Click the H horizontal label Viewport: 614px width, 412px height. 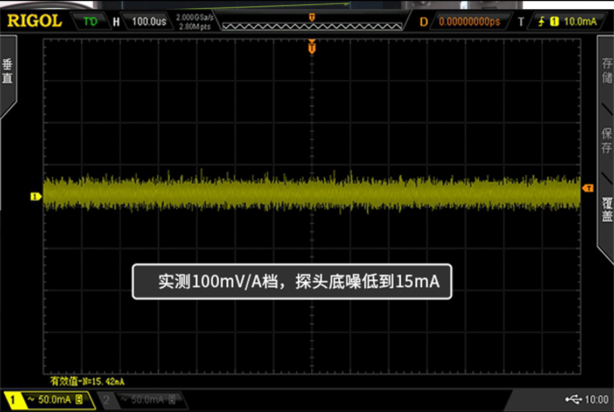point(116,22)
